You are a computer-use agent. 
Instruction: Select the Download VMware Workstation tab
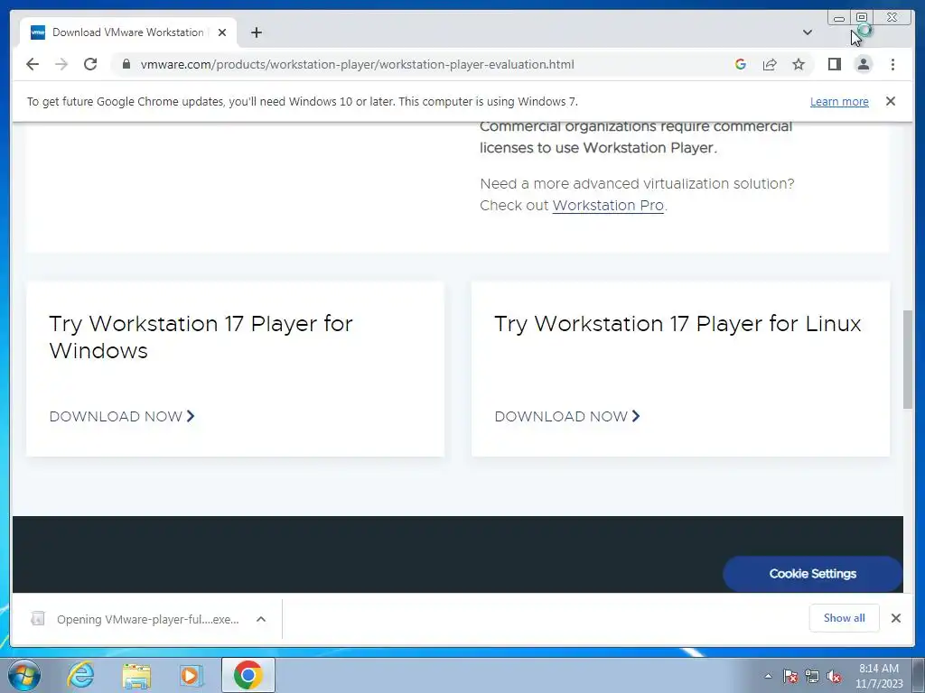click(127, 32)
